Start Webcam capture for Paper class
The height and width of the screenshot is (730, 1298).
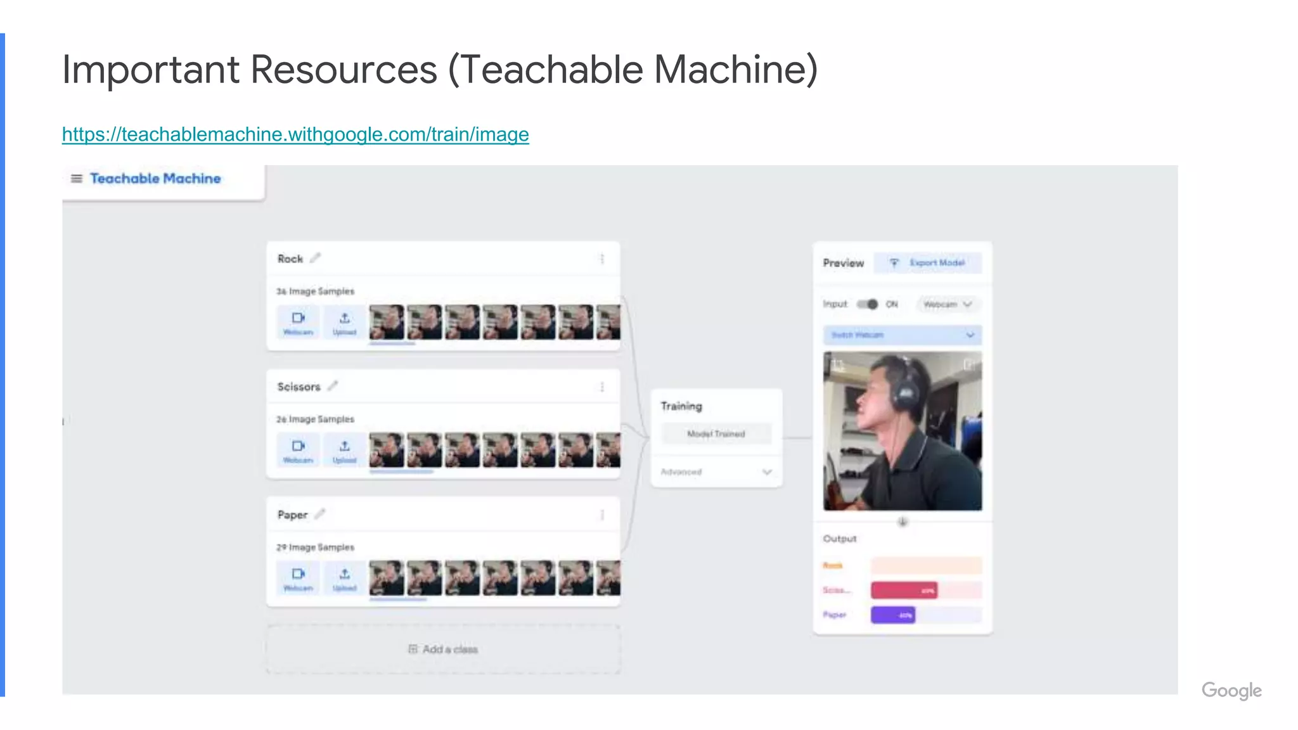pyautogui.click(x=298, y=579)
